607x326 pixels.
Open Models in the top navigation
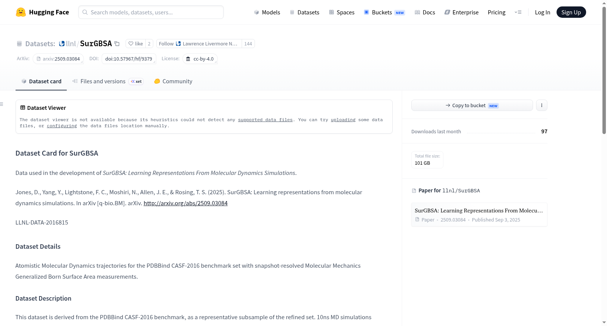[267, 12]
